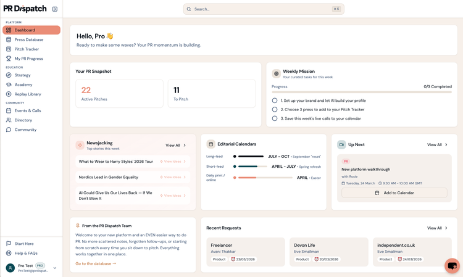The height and width of the screenshot is (277, 463).
Task: Click chevron next to Newsjacking View All
Action: [x=185, y=145]
